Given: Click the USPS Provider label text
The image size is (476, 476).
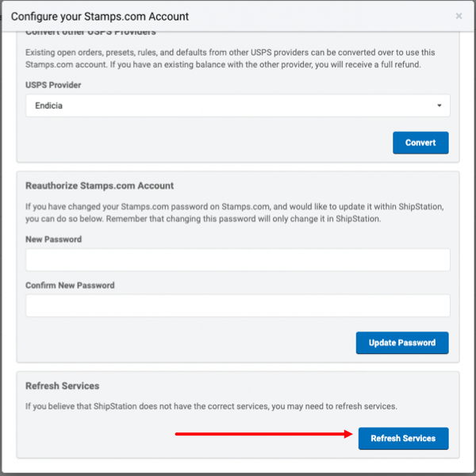Looking at the screenshot, I should click(x=53, y=85).
